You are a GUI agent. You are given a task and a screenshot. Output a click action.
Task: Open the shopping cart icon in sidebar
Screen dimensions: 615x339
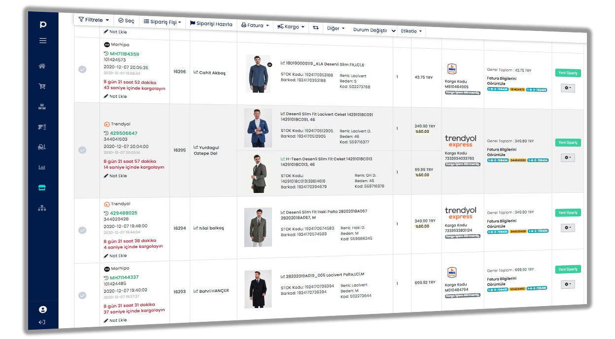click(42, 87)
